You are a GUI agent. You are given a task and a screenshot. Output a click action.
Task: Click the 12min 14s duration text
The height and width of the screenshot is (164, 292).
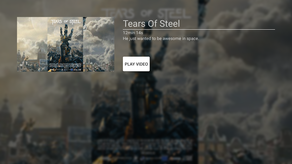(133, 33)
